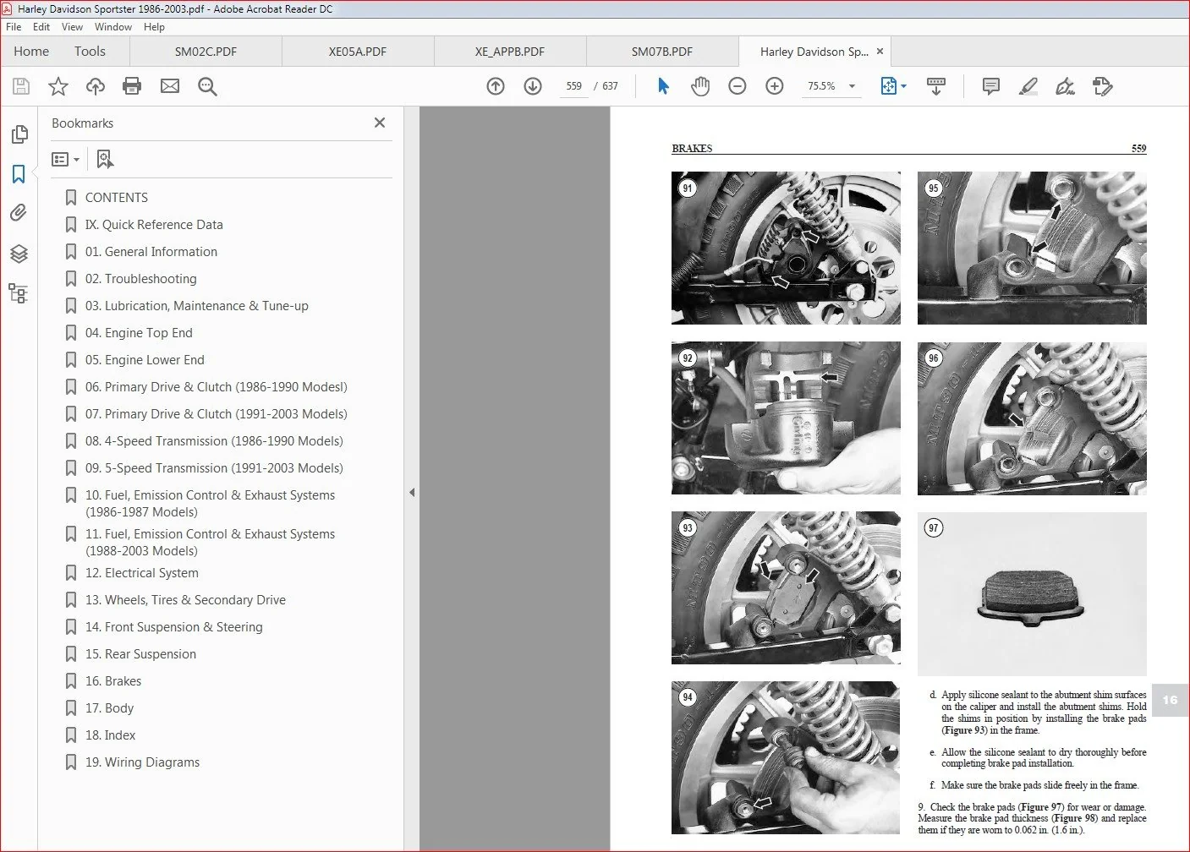Click the Save file icon
Viewport: 1190px width, 852px height.
21,86
